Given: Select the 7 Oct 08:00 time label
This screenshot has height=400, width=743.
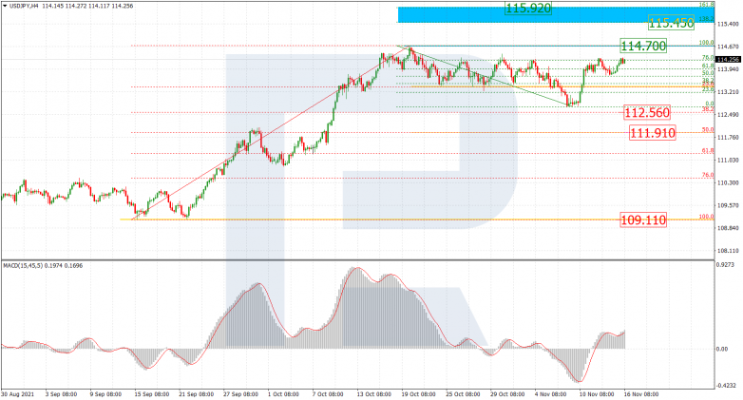Looking at the screenshot, I should [x=328, y=394].
